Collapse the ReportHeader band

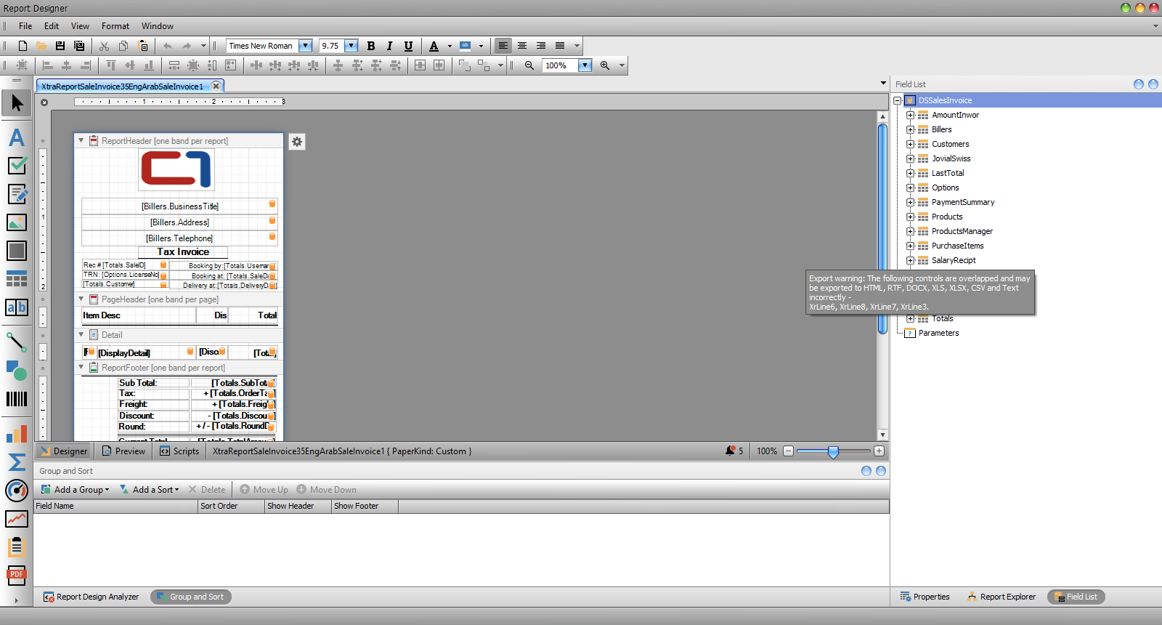point(81,141)
